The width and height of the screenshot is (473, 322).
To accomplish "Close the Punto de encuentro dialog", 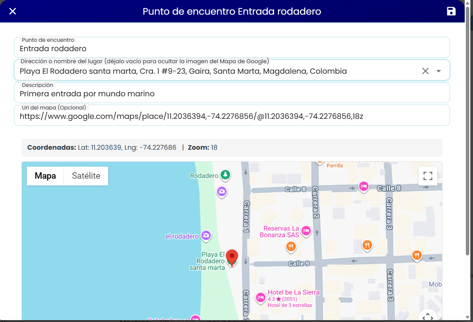I will tap(12, 11).
